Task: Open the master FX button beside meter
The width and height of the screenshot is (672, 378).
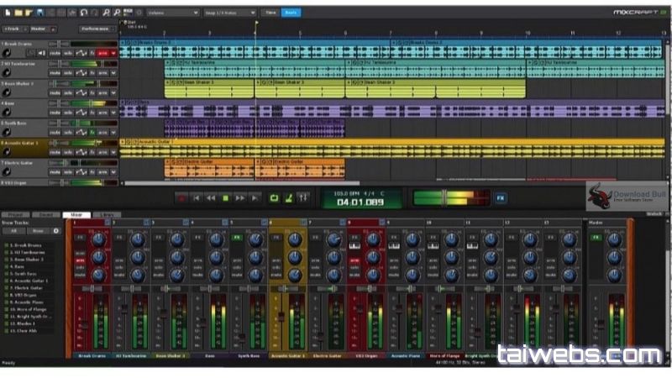Action: point(500,197)
